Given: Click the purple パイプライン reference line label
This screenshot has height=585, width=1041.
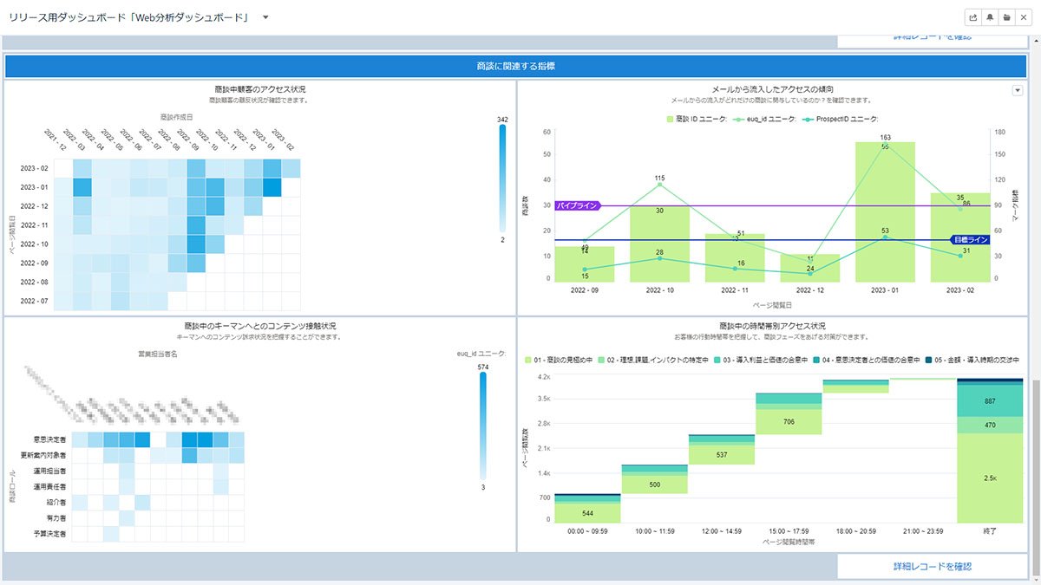Looking at the screenshot, I should point(577,205).
